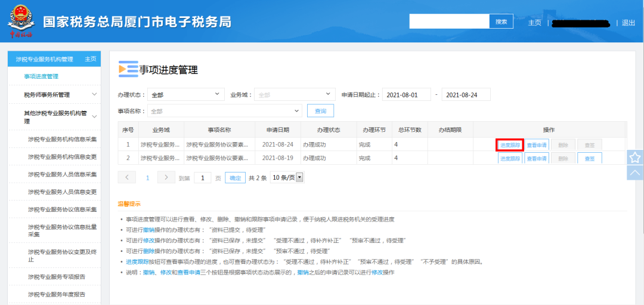Click page number 1 in pagination
Viewport: 644px width, 305px height.
coord(147,178)
